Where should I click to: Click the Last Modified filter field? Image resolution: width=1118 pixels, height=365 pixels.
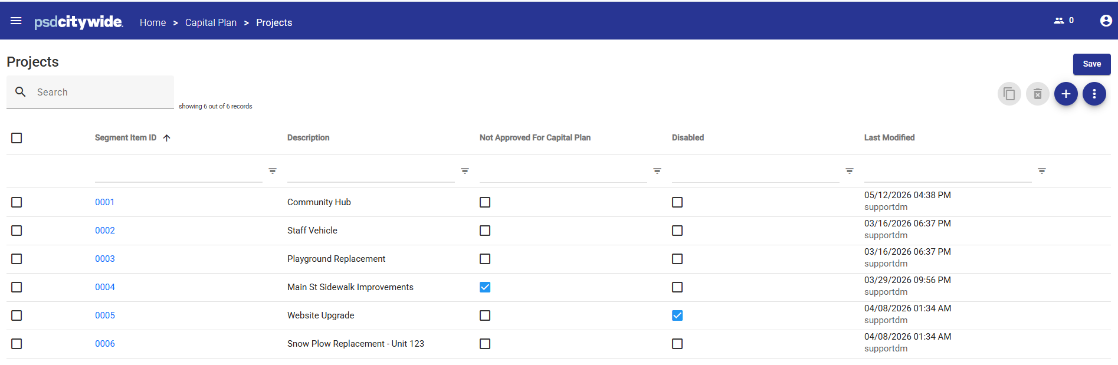coord(948,171)
